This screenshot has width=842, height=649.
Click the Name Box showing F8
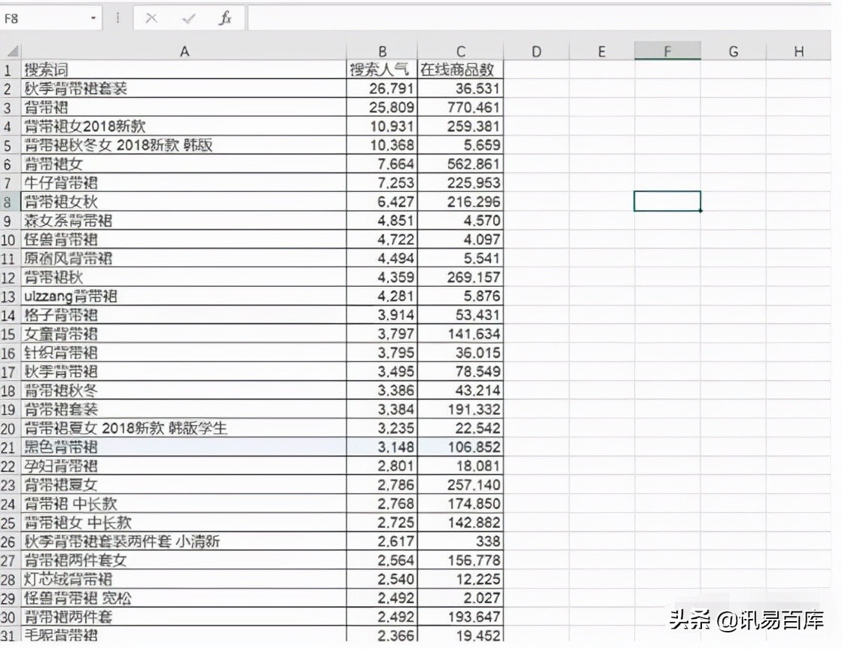(x=45, y=17)
